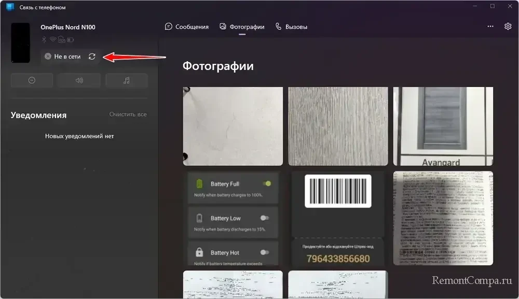
Task: Toggle the music audio player button
Action: click(x=127, y=80)
